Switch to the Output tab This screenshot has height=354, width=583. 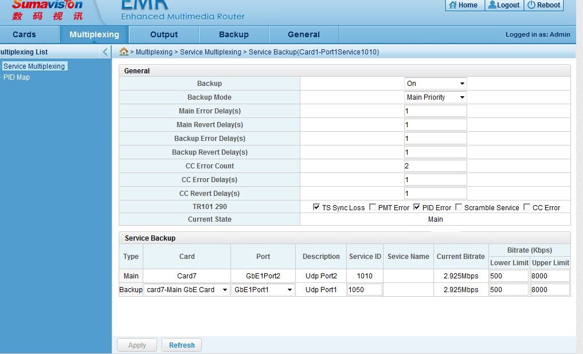164,34
